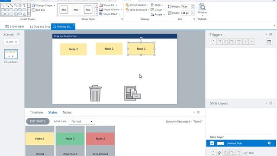Click Bring Forward
Viewport: 277px width, 156px height.
point(137,5)
